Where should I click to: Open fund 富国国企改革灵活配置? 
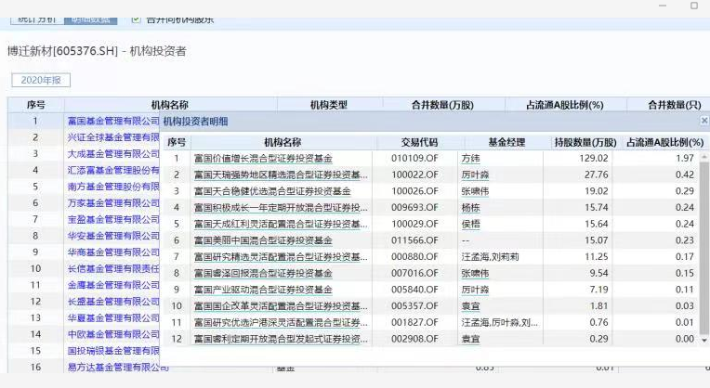tap(281, 306)
